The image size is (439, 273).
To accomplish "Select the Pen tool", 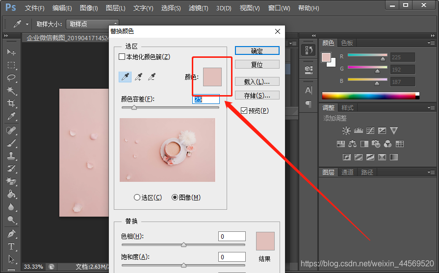I will click(x=11, y=234).
